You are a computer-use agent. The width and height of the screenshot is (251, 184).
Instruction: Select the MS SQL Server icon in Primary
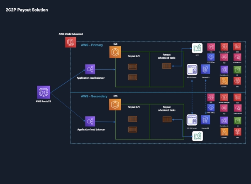click(x=192, y=69)
